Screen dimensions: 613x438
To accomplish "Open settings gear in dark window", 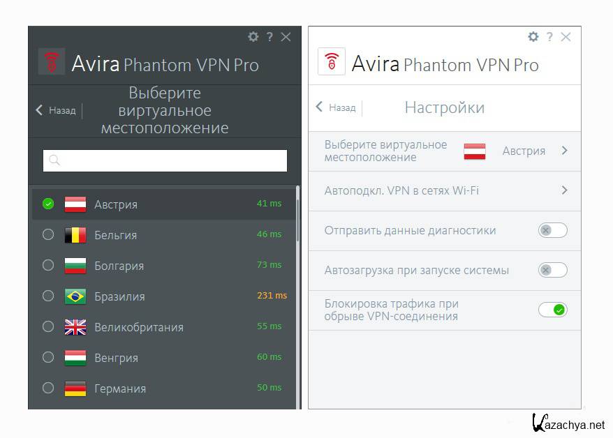I will [253, 37].
